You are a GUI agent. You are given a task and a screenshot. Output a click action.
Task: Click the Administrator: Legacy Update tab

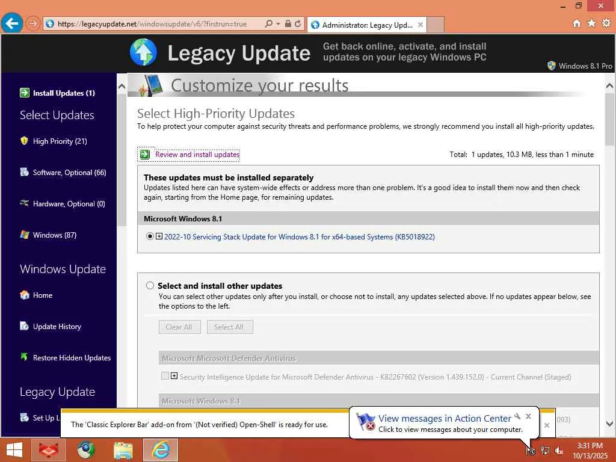coord(367,25)
